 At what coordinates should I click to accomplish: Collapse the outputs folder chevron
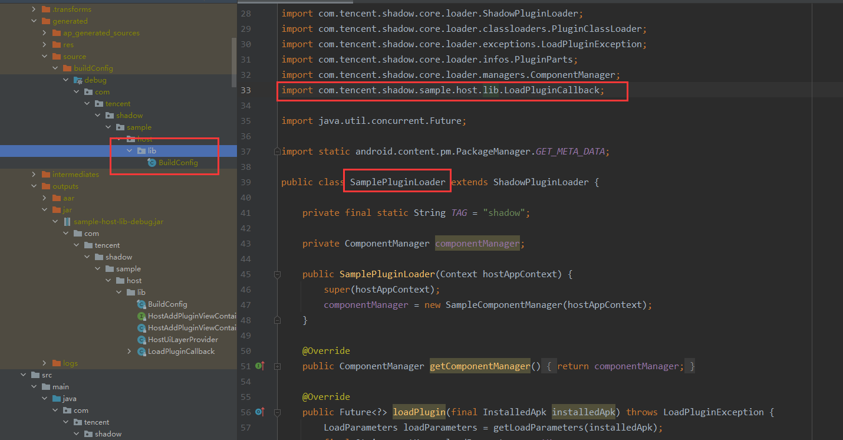pos(34,186)
